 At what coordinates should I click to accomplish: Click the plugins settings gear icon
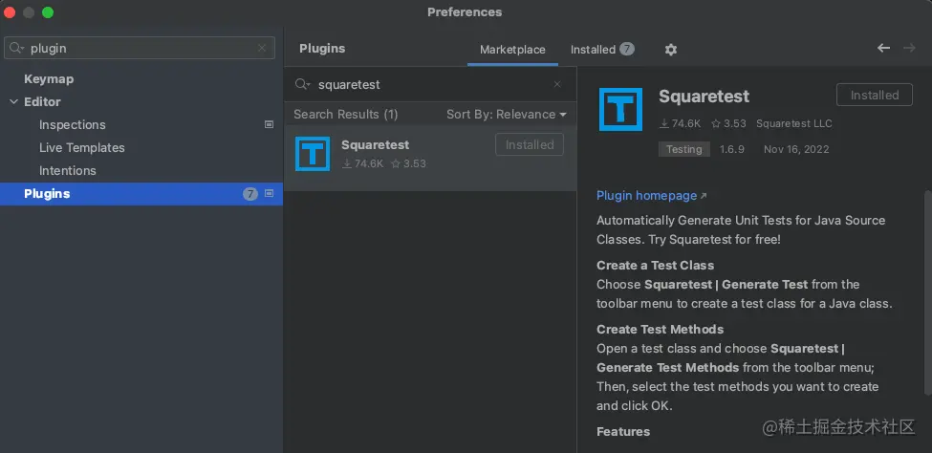670,50
